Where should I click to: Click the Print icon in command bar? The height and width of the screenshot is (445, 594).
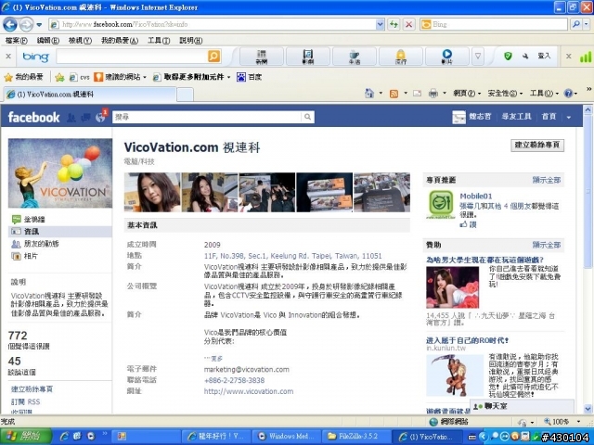pyautogui.click(x=433, y=93)
